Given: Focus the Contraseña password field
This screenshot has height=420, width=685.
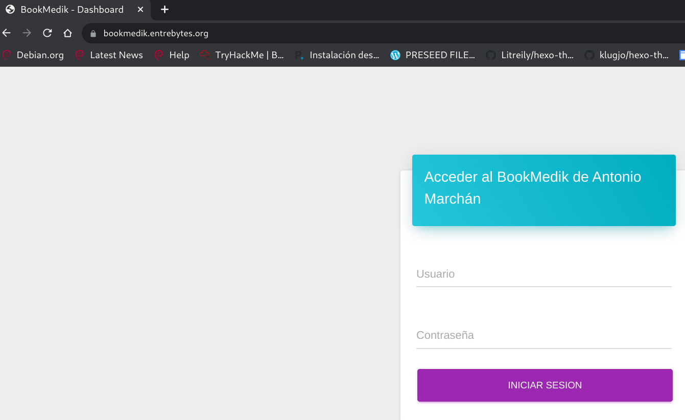Looking at the screenshot, I should (544, 336).
